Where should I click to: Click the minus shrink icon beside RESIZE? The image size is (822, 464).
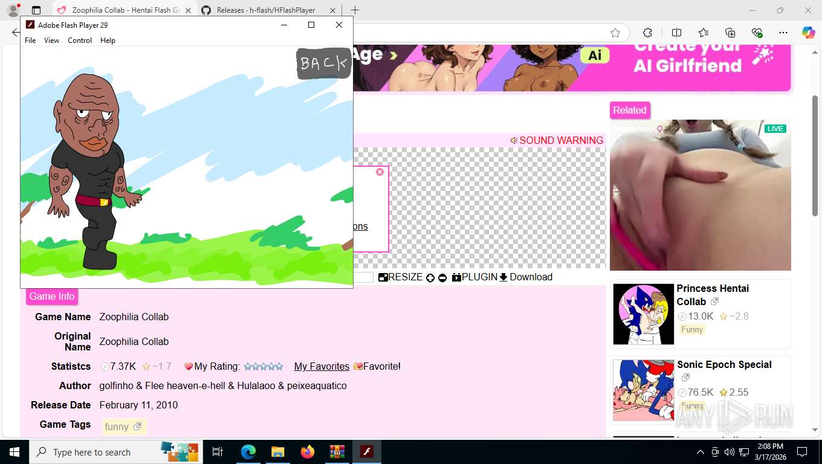(442, 278)
